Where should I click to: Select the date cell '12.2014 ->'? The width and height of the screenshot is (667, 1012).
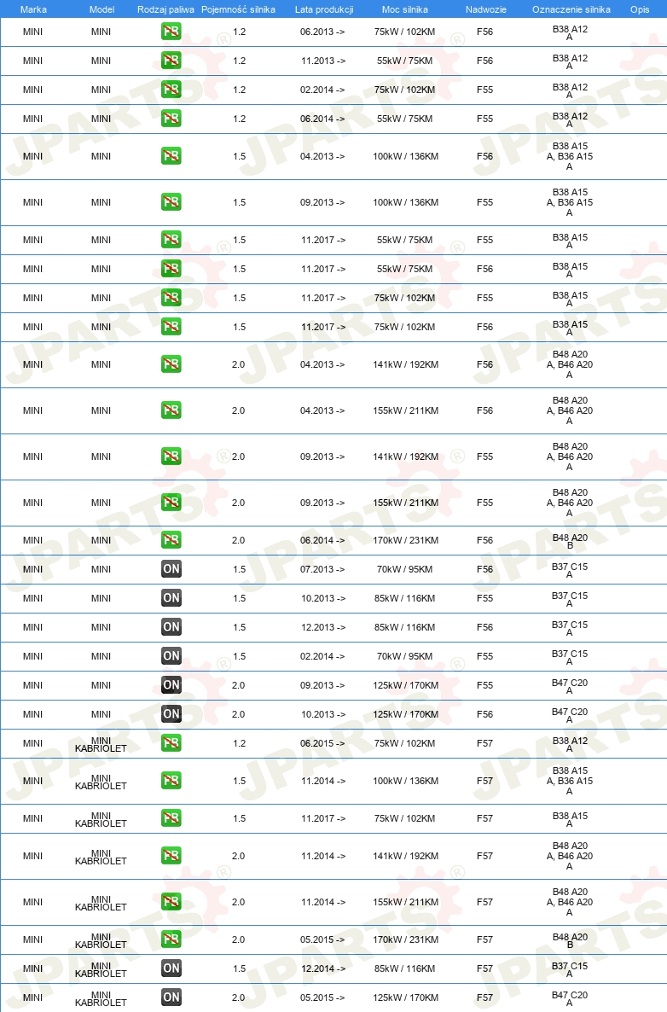click(323, 968)
